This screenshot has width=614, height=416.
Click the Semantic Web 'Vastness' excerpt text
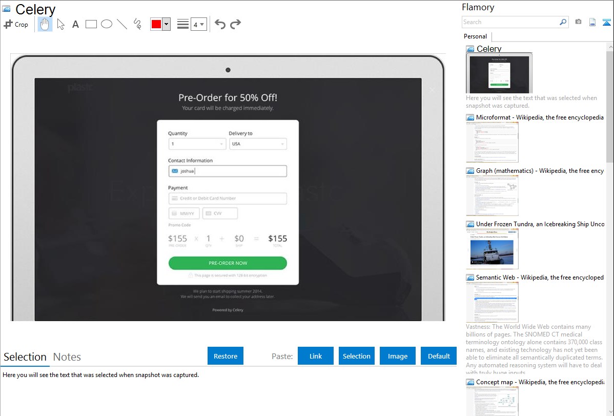coord(534,350)
